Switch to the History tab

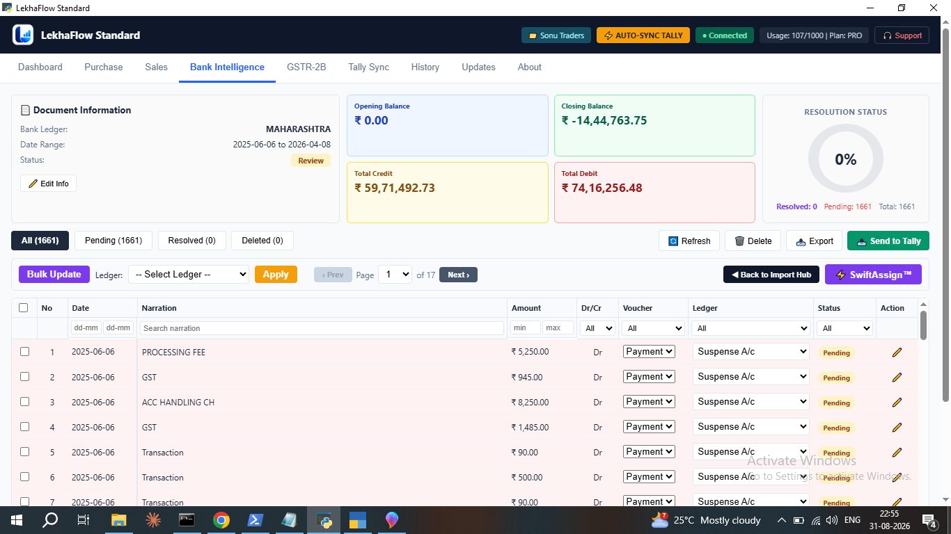point(425,67)
